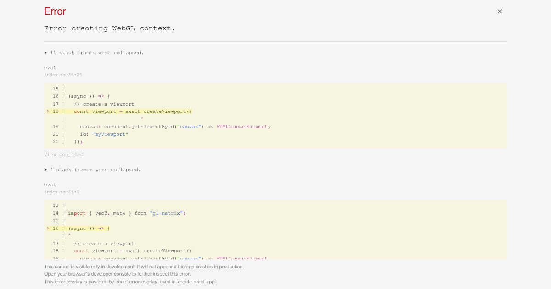Click the first ▶ disclosure triangle
Image resolution: width=551 pixels, height=289 pixels.
pos(46,52)
